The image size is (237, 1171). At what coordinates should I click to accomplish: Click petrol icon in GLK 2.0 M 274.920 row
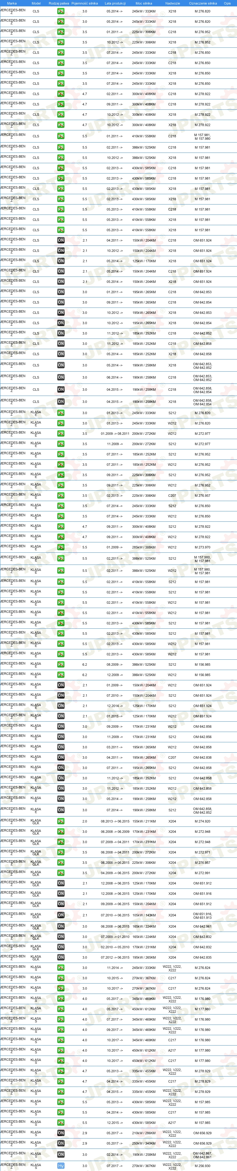[x=61, y=821]
